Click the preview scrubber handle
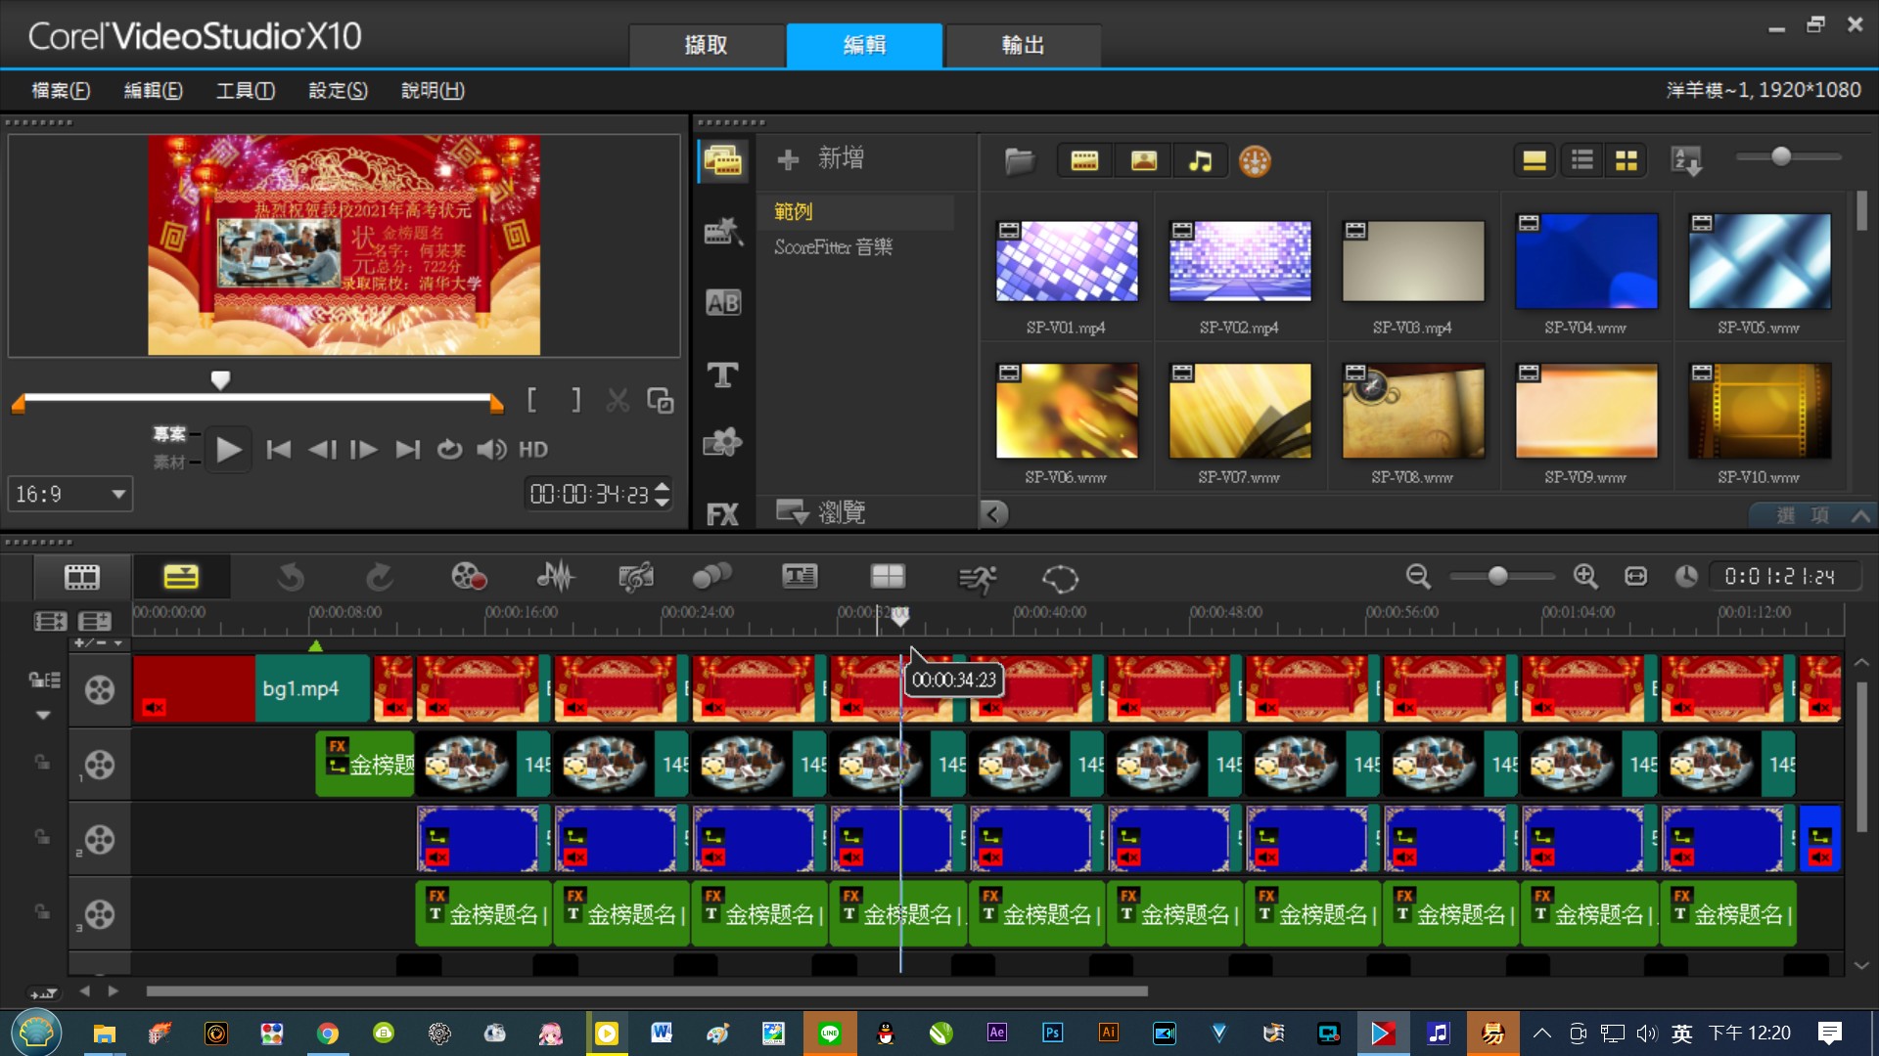The width and height of the screenshot is (1879, 1056). tap(220, 380)
